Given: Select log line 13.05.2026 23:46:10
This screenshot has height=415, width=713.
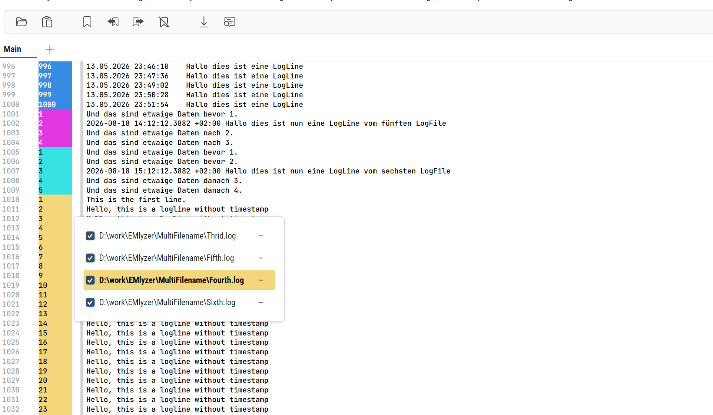Looking at the screenshot, I should [x=195, y=66].
